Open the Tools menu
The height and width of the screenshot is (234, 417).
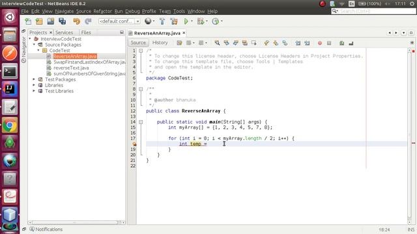pyautogui.click(x=179, y=11)
